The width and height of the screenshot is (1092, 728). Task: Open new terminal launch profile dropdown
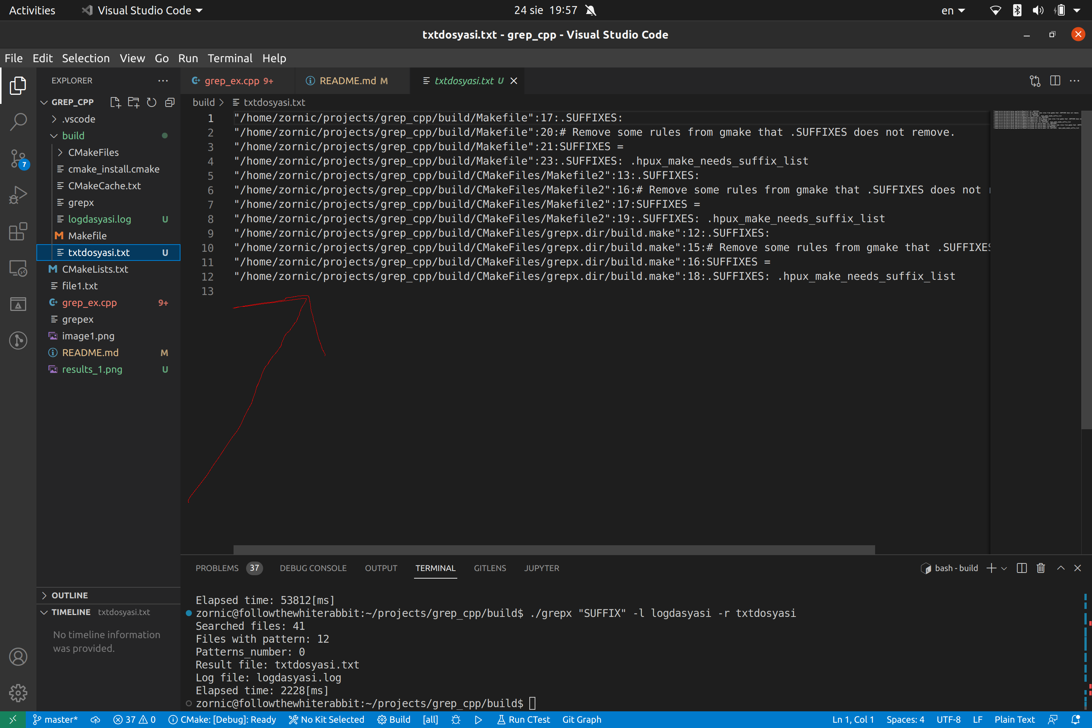[x=1004, y=568]
